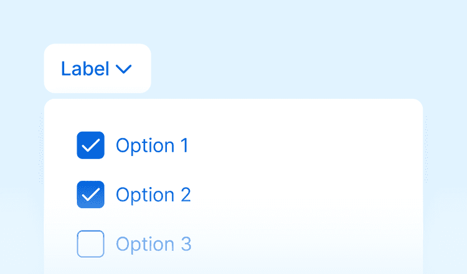Screen dimensions: 467x274
Task: Close the options list using the Label arrow
Action: click(x=123, y=69)
